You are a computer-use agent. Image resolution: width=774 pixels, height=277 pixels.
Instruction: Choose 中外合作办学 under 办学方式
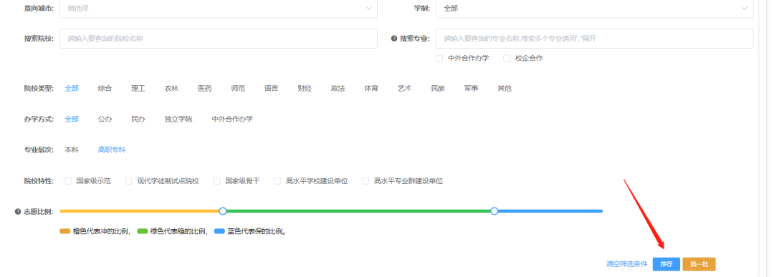point(232,119)
